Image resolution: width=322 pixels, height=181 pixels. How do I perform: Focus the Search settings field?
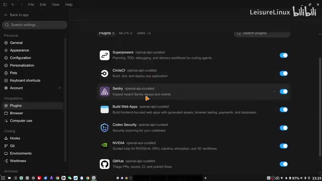coord(35,25)
